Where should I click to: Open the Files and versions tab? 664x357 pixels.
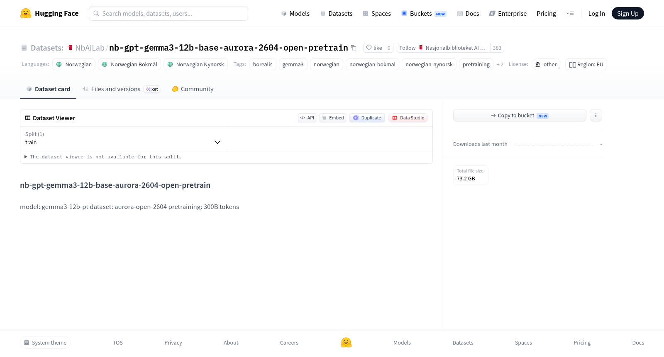[x=121, y=89]
